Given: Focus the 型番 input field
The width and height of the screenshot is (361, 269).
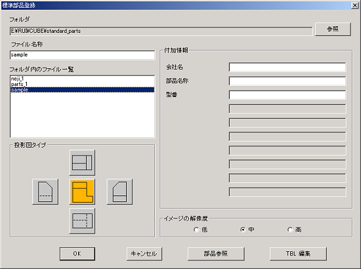Looking at the screenshot, I should [x=287, y=94].
